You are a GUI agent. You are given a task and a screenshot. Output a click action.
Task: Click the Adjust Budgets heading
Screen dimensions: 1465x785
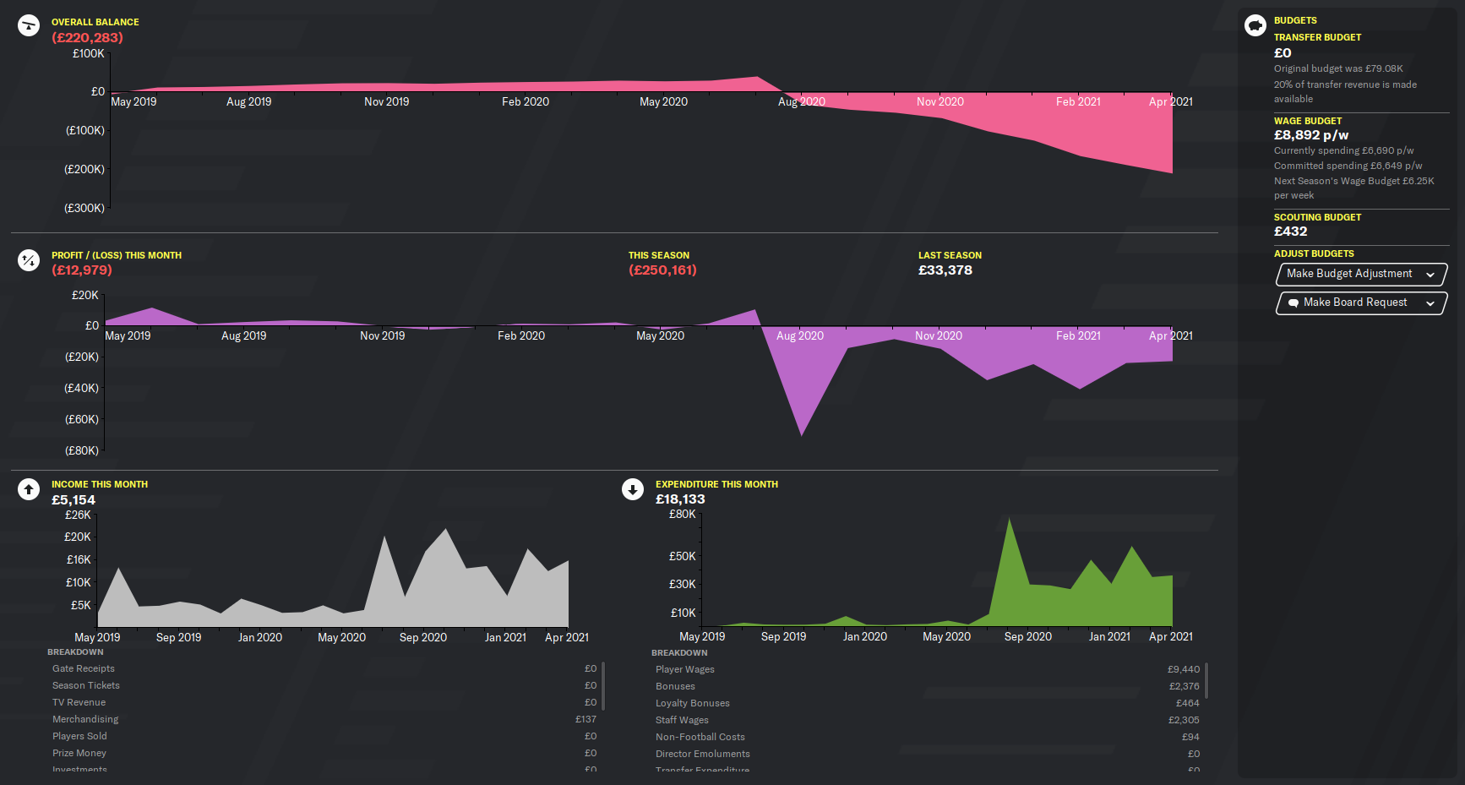click(1314, 253)
